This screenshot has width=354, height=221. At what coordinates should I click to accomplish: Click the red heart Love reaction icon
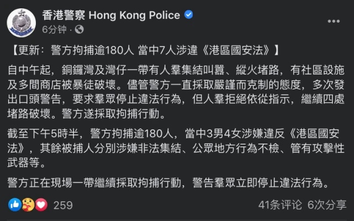click(41, 205)
